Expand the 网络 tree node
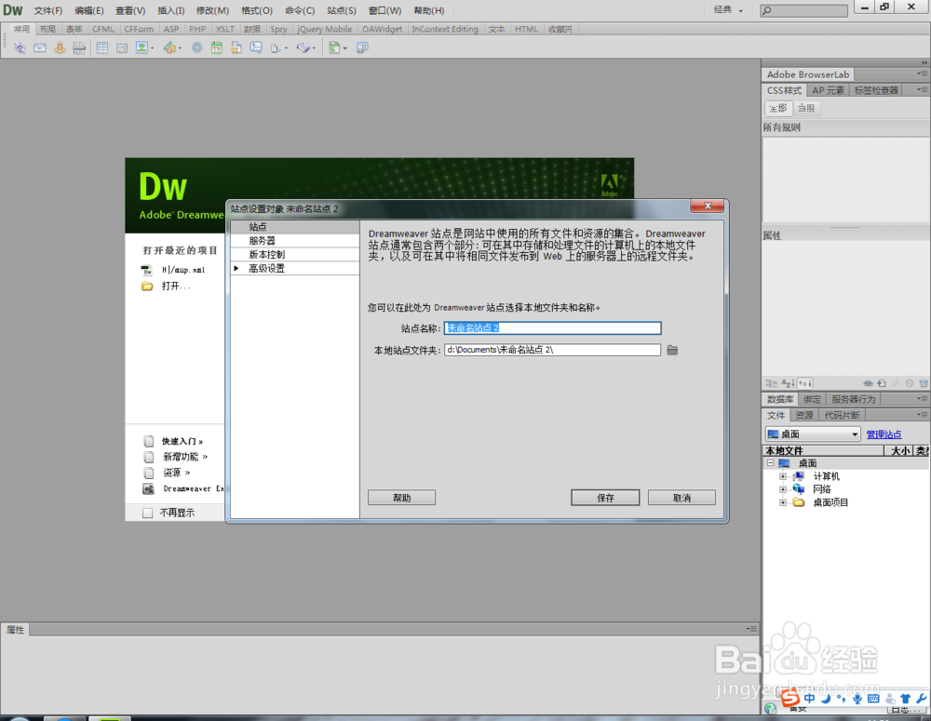Image resolution: width=931 pixels, height=721 pixels. (783, 489)
